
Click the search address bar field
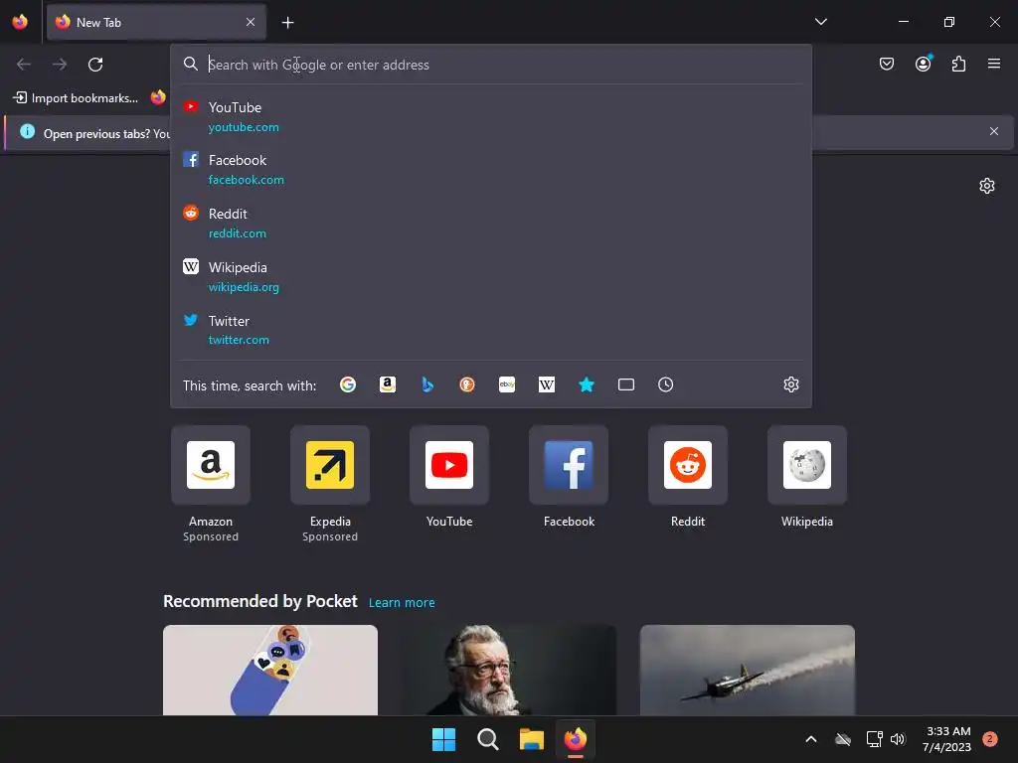[491, 65]
